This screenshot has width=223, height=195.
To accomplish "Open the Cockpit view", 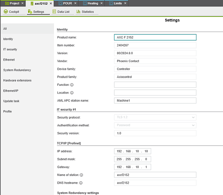I will pyautogui.click(x=14, y=12).
